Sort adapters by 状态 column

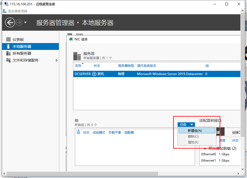tap(235, 140)
